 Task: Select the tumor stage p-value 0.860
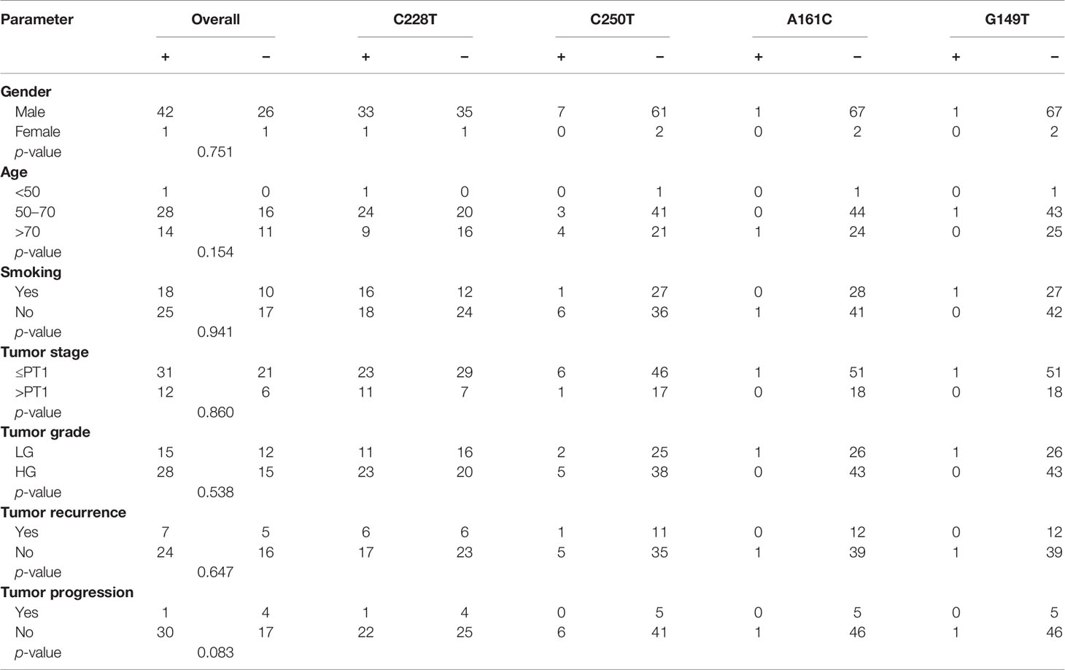point(215,413)
